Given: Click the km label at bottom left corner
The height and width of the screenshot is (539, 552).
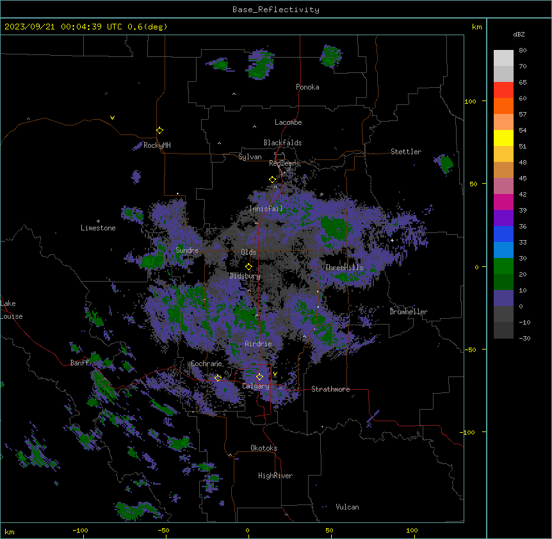Looking at the screenshot, I should pos(10,532).
